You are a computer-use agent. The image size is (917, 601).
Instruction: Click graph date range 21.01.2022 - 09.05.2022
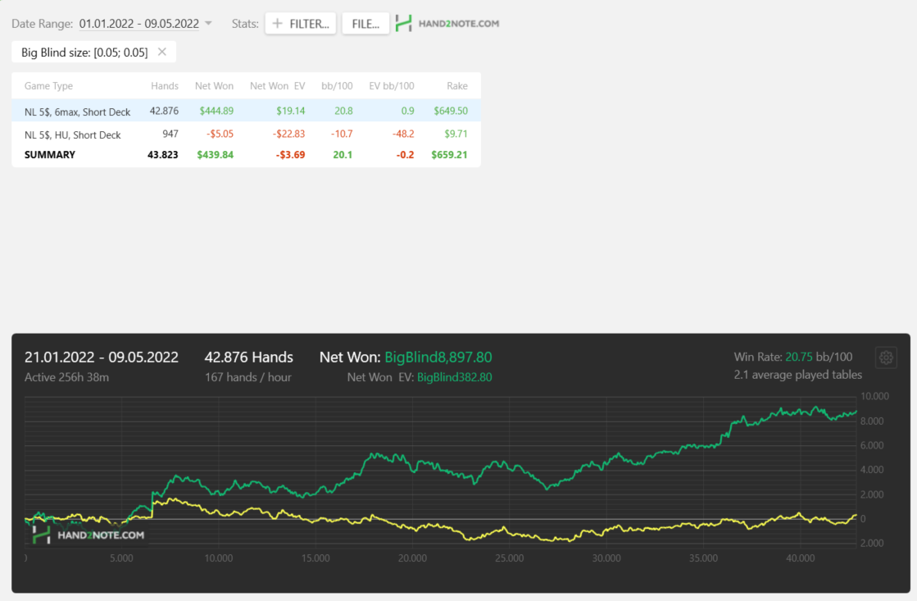pyautogui.click(x=101, y=357)
